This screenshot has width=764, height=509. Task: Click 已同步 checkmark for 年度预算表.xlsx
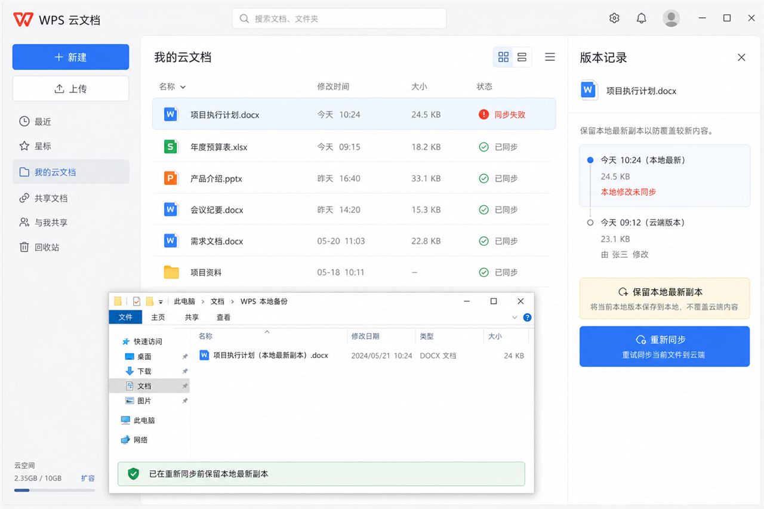coord(483,146)
